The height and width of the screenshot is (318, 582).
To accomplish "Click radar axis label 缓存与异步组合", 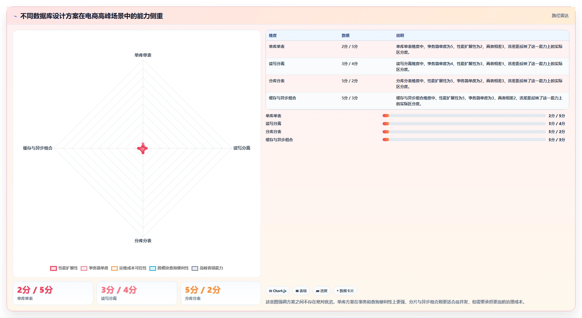I will 38,148.
